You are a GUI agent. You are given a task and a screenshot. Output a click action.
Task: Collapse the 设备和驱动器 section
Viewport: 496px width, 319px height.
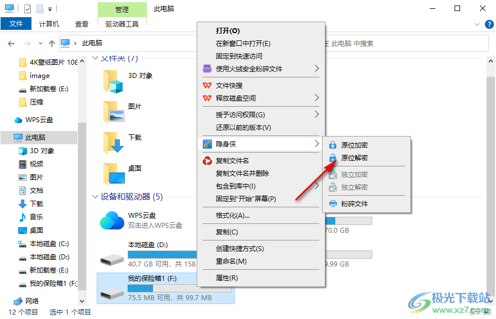pyautogui.click(x=95, y=196)
